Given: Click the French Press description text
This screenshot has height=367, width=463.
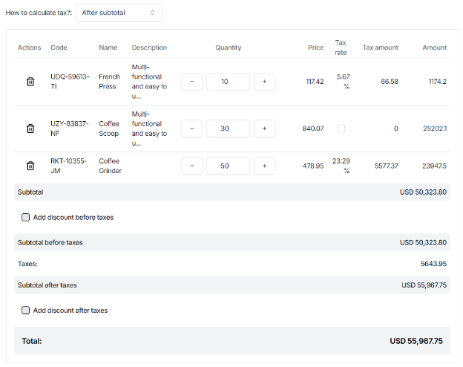Looking at the screenshot, I should click(149, 82).
